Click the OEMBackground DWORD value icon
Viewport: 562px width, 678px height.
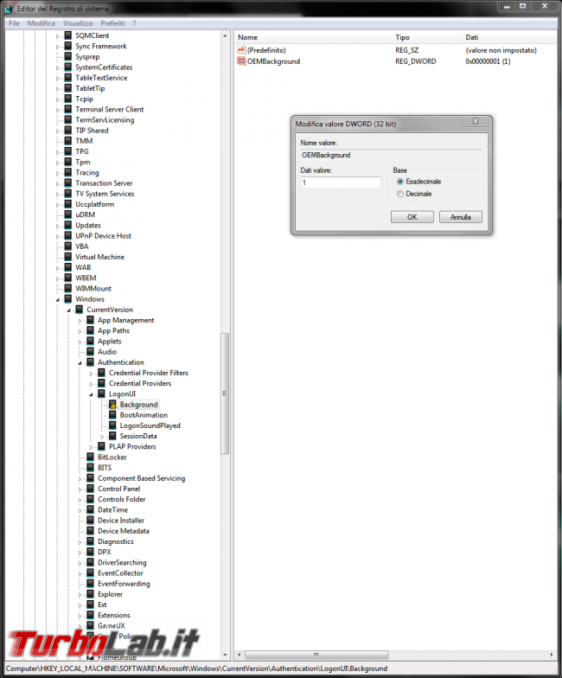(241, 61)
